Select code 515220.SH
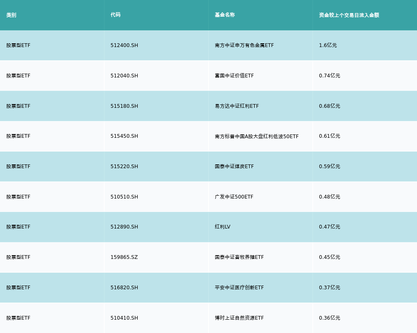417x333 pixels. click(x=124, y=166)
